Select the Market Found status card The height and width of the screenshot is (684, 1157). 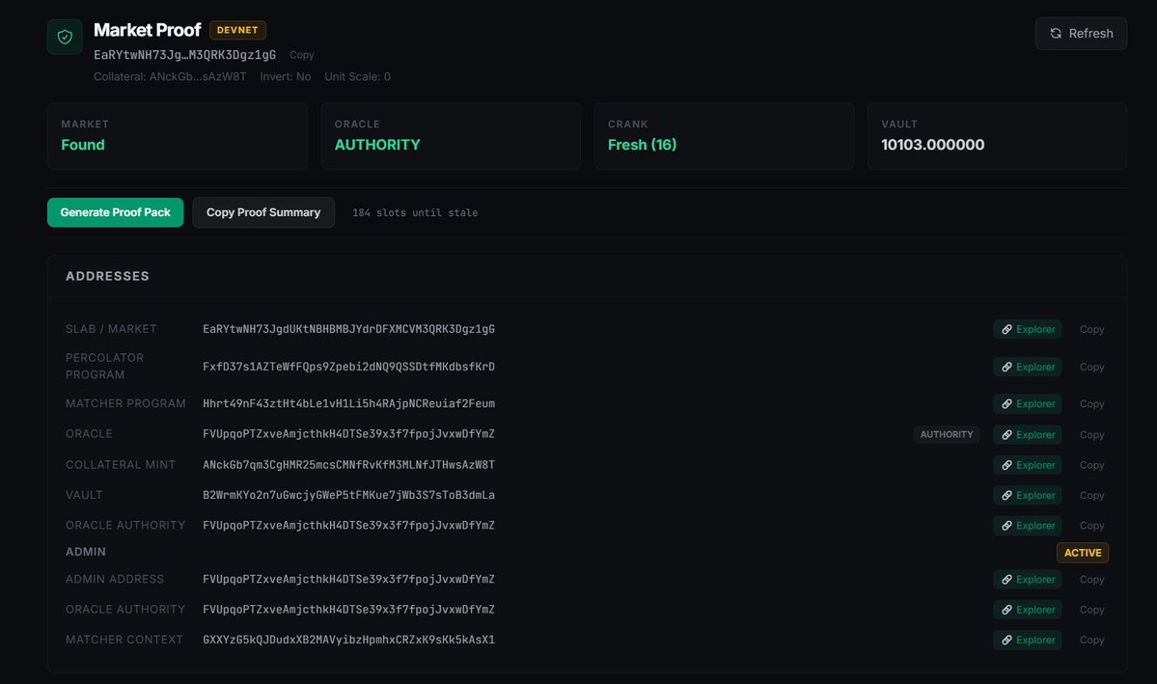tap(177, 136)
